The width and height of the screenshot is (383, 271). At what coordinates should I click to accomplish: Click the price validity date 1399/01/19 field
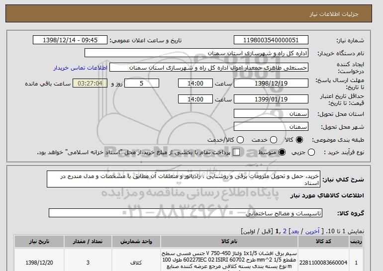click(271, 99)
